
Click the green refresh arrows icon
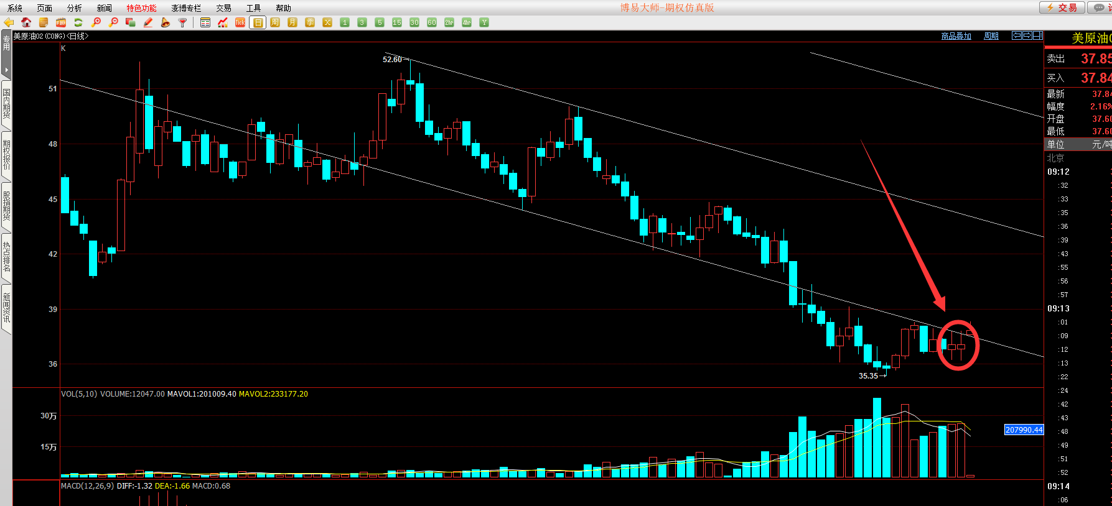click(x=78, y=22)
